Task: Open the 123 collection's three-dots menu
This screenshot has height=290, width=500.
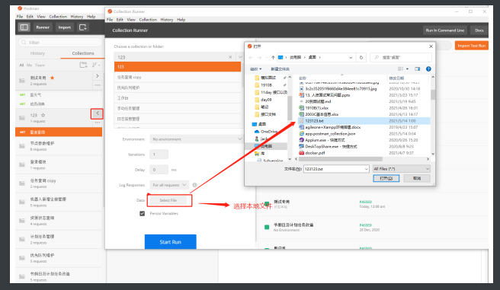Action: pos(98,123)
